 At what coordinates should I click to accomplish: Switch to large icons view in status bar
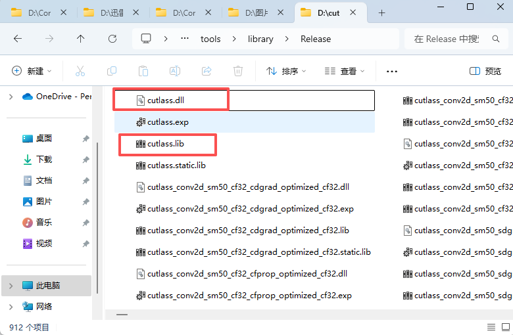click(506, 327)
